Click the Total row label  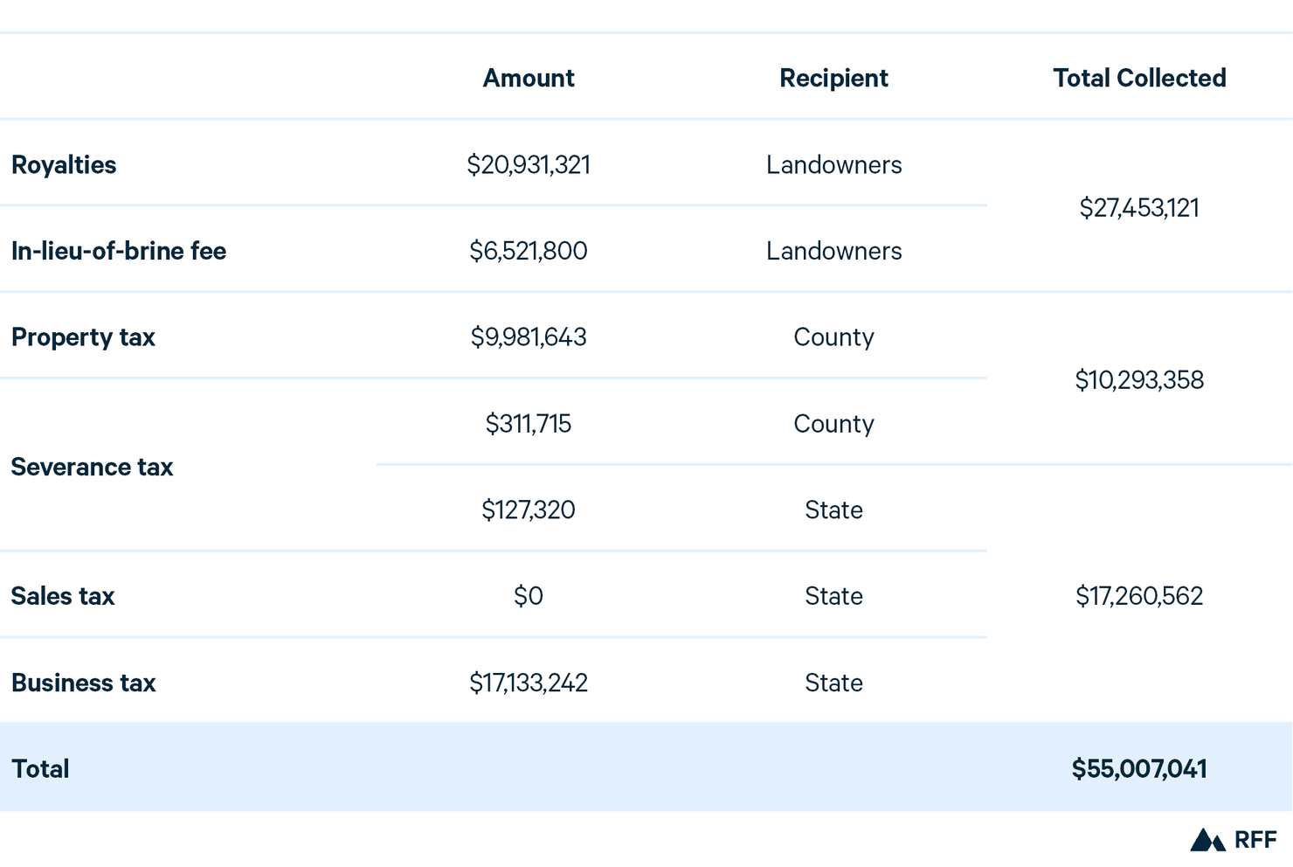point(40,769)
